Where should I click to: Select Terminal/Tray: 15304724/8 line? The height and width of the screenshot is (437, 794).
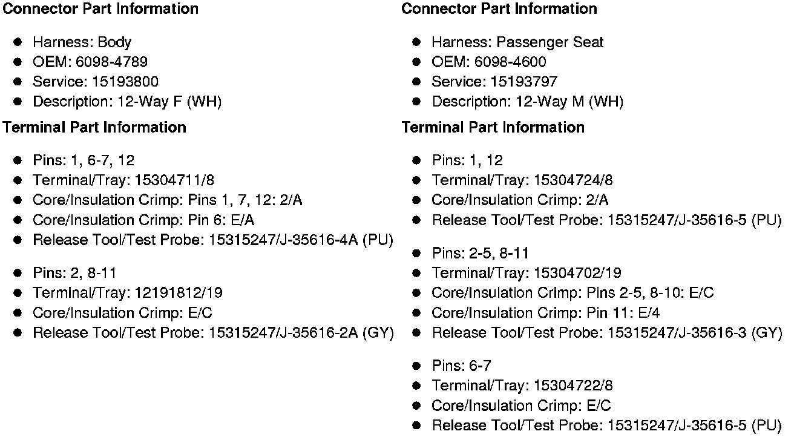pyautogui.click(x=522, y=180)
